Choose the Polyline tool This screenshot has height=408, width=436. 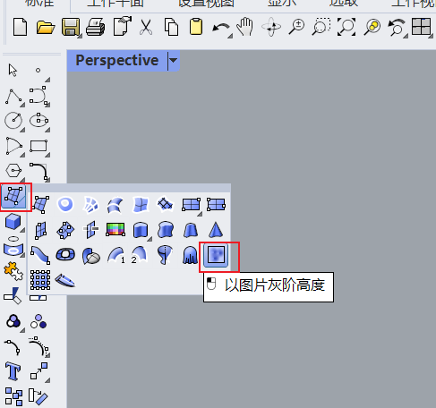click(13, 96)
